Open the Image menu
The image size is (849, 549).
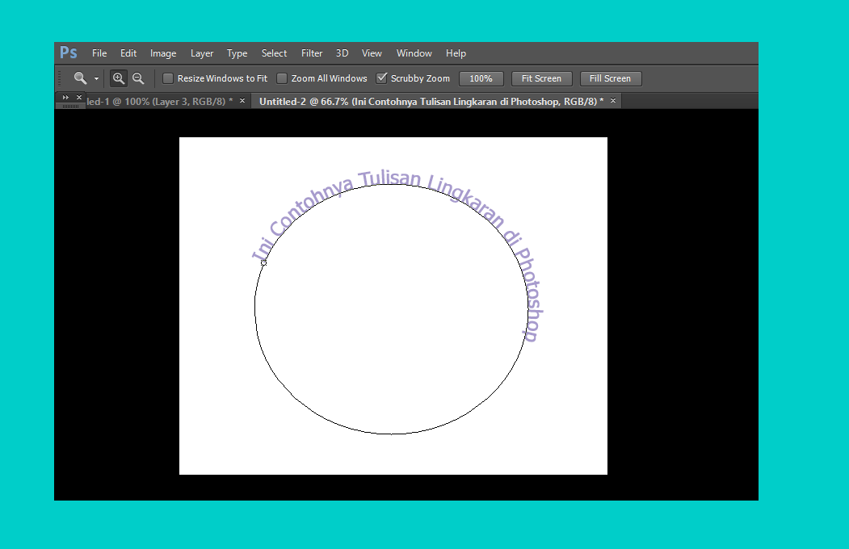[x=163, y=53]
